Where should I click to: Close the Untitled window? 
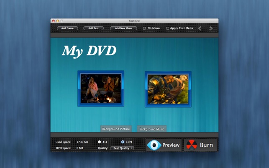[53, 21]
